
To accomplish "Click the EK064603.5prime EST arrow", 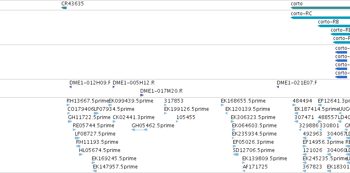I will point(234,130).
